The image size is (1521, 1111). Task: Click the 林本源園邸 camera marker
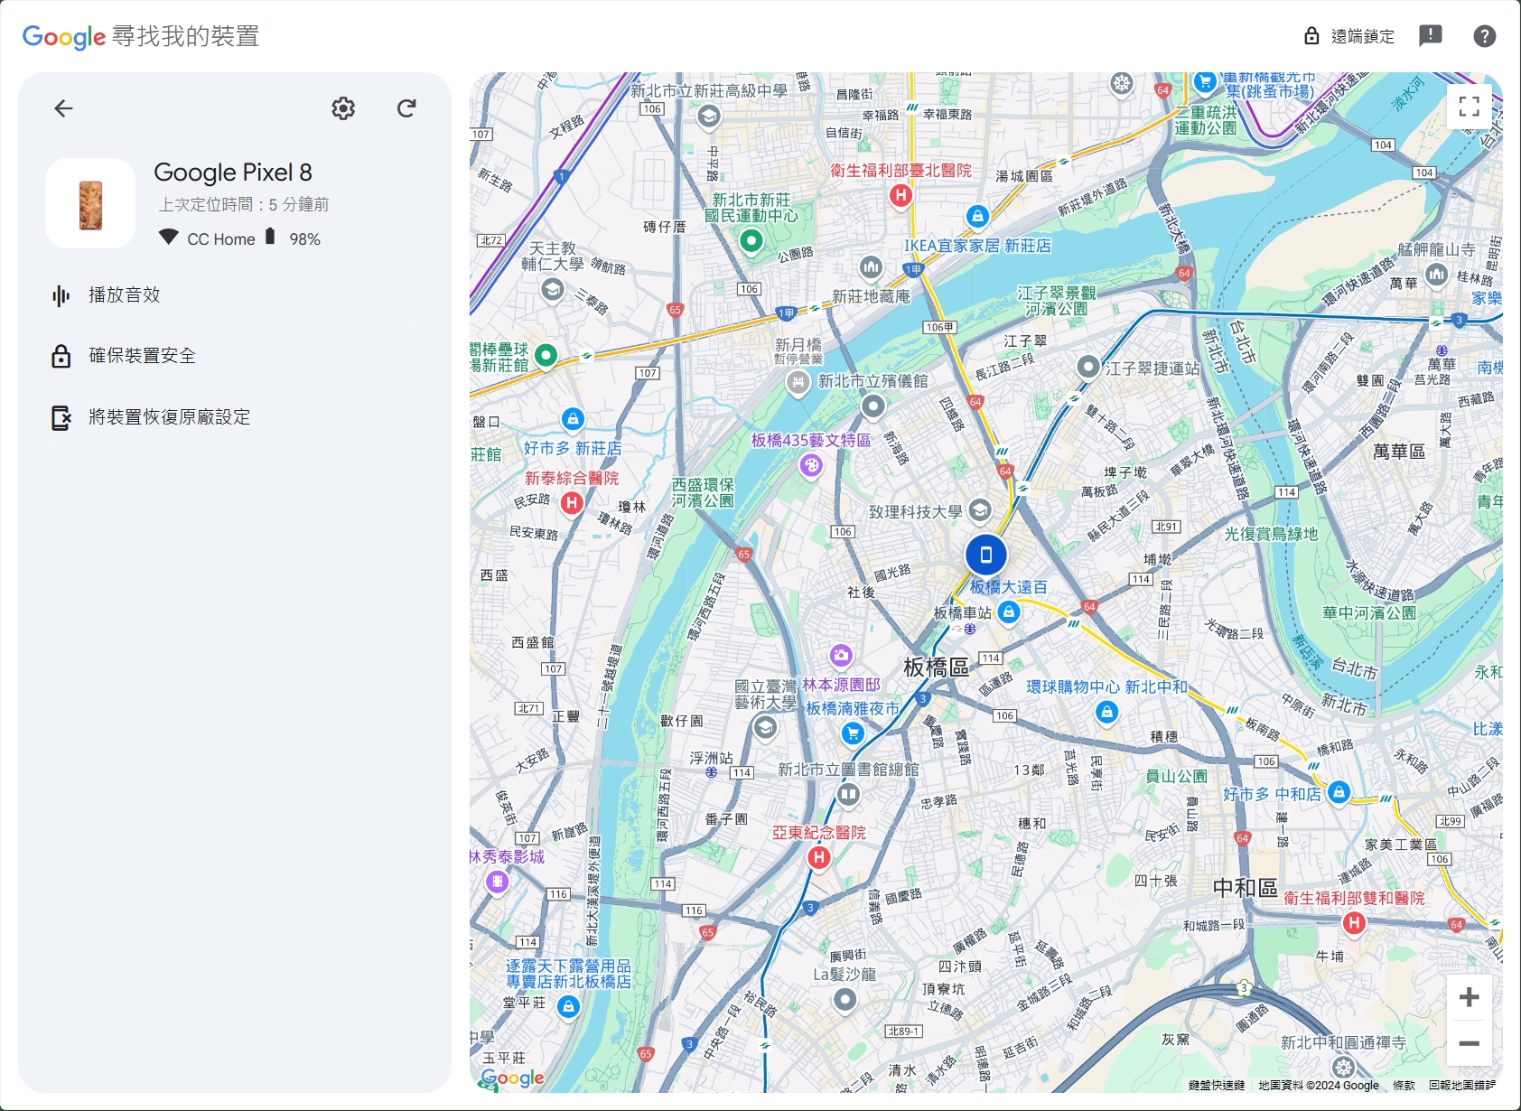[x=841, y=655]
